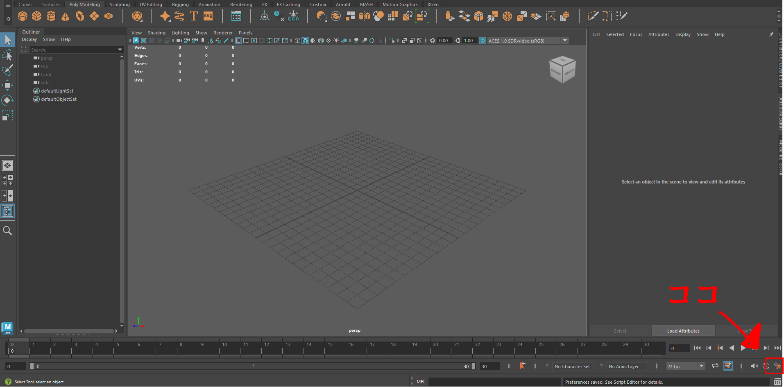The height and width of the screenshot is (387, 784).
Task: Select the 3D Type tool on the shelf
Action: [x=194, y=16]
